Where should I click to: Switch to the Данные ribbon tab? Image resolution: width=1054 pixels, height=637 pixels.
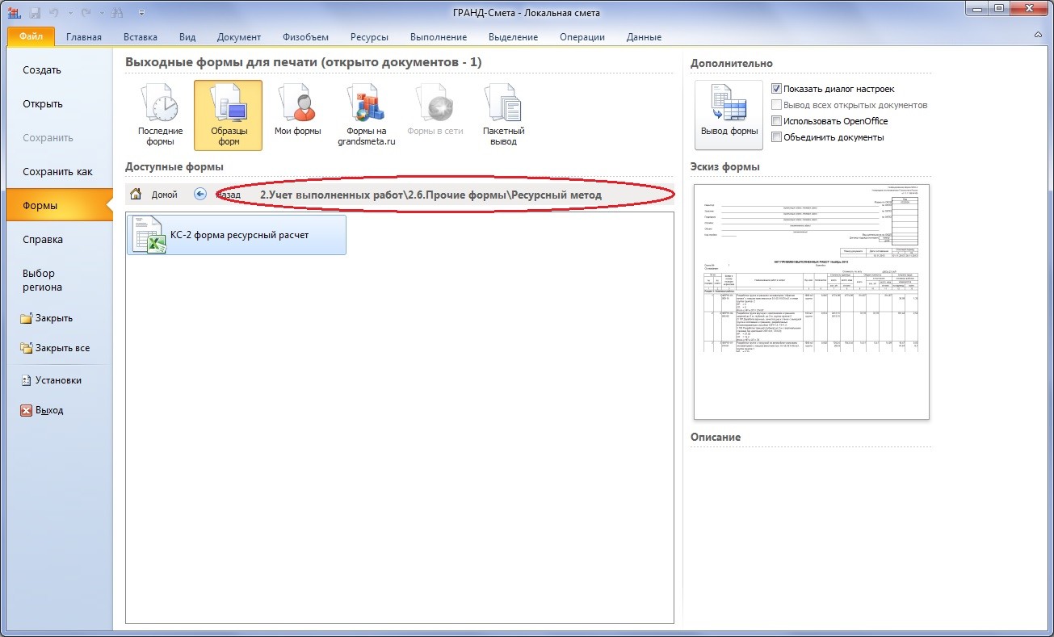pos(644,37)
